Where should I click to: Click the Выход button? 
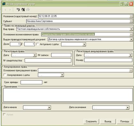point(108,122)
